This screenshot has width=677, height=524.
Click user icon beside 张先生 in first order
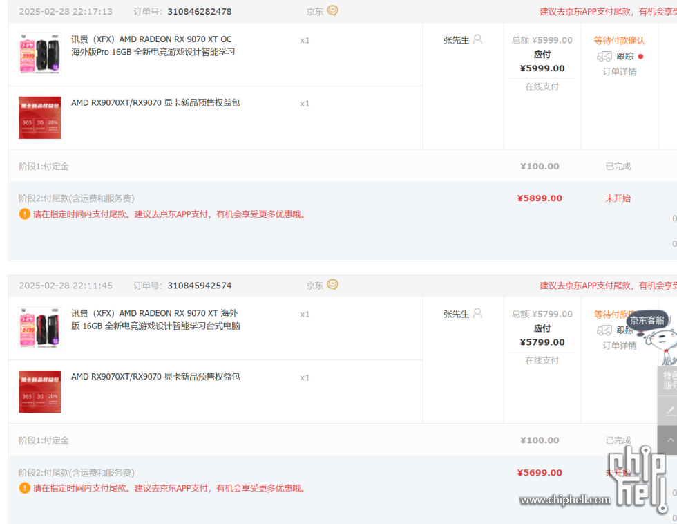pos(477,39)
